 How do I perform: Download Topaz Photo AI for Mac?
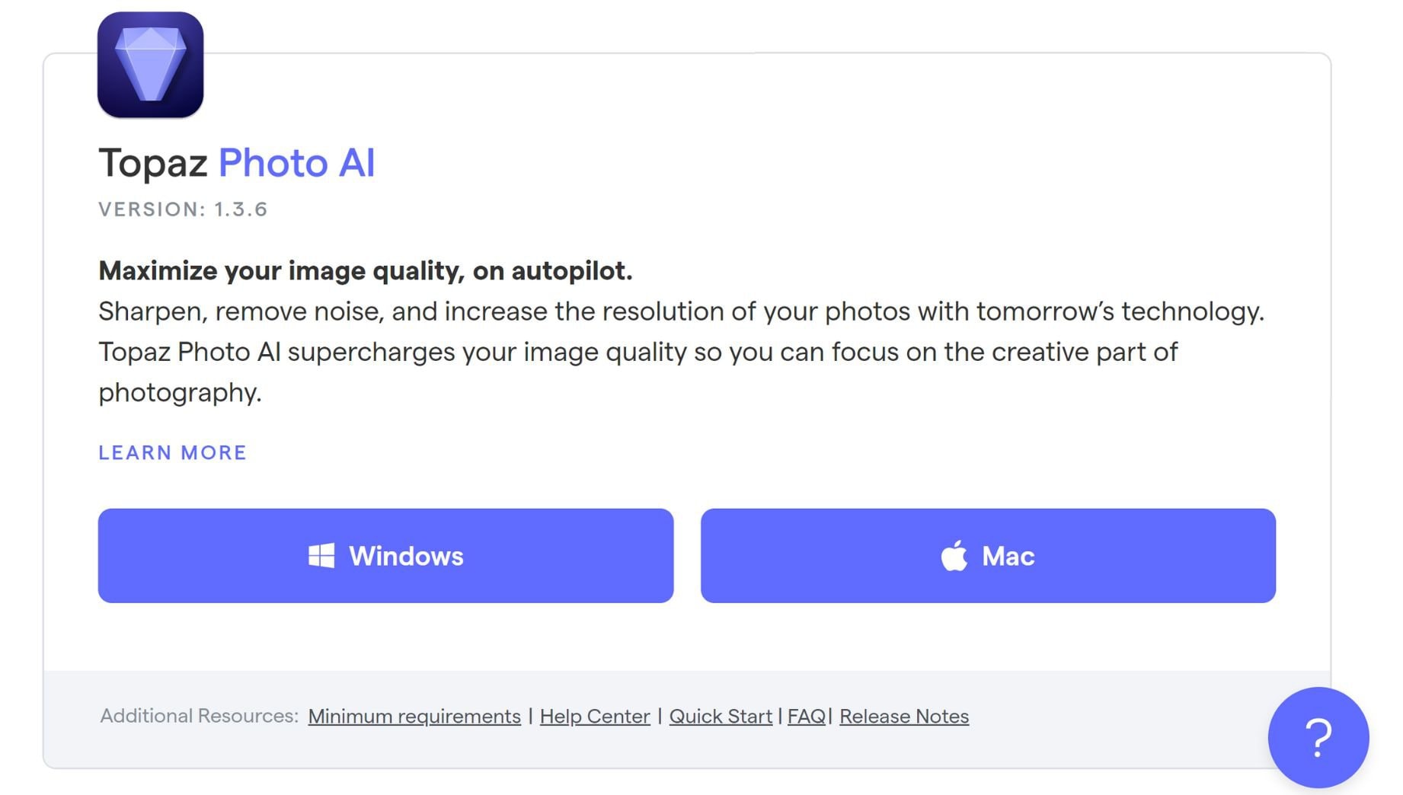coord(988,556)
